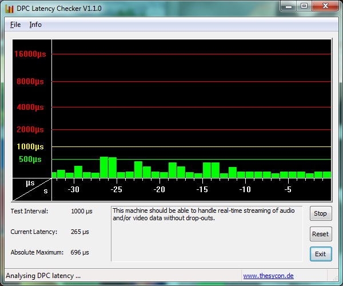The width and height of the screenshot is (343, 286).
Task: Click the -25 mark on time axis
Action: 116,189
